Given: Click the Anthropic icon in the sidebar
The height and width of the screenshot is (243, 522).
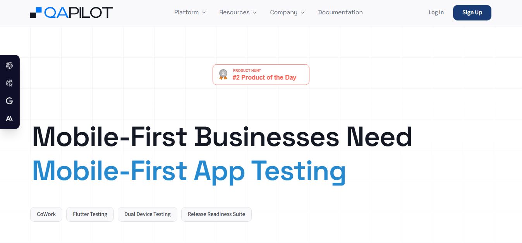Looking at the screenshot, I should pyautogui.click(x=9, y=119).
